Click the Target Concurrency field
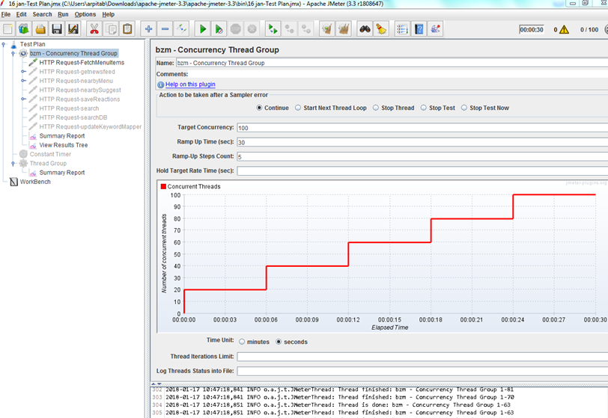 422,128
